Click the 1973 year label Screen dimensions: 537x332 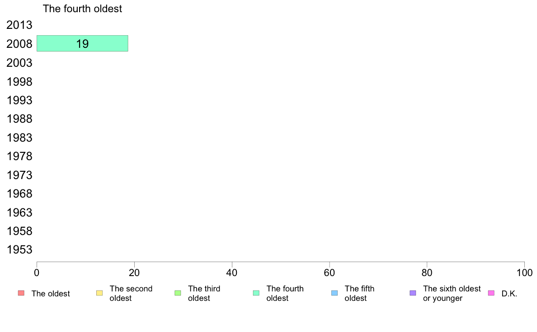19,175
